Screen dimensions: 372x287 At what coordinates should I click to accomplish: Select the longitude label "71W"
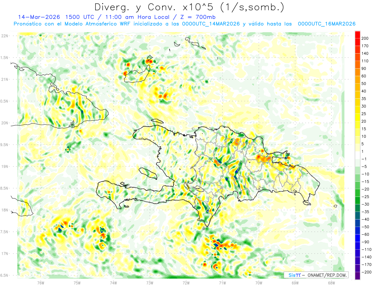pos(222,283)
